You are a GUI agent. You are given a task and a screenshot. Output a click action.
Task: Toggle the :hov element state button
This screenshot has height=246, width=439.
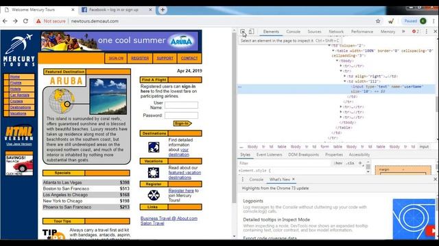click(x=338, y=163)
